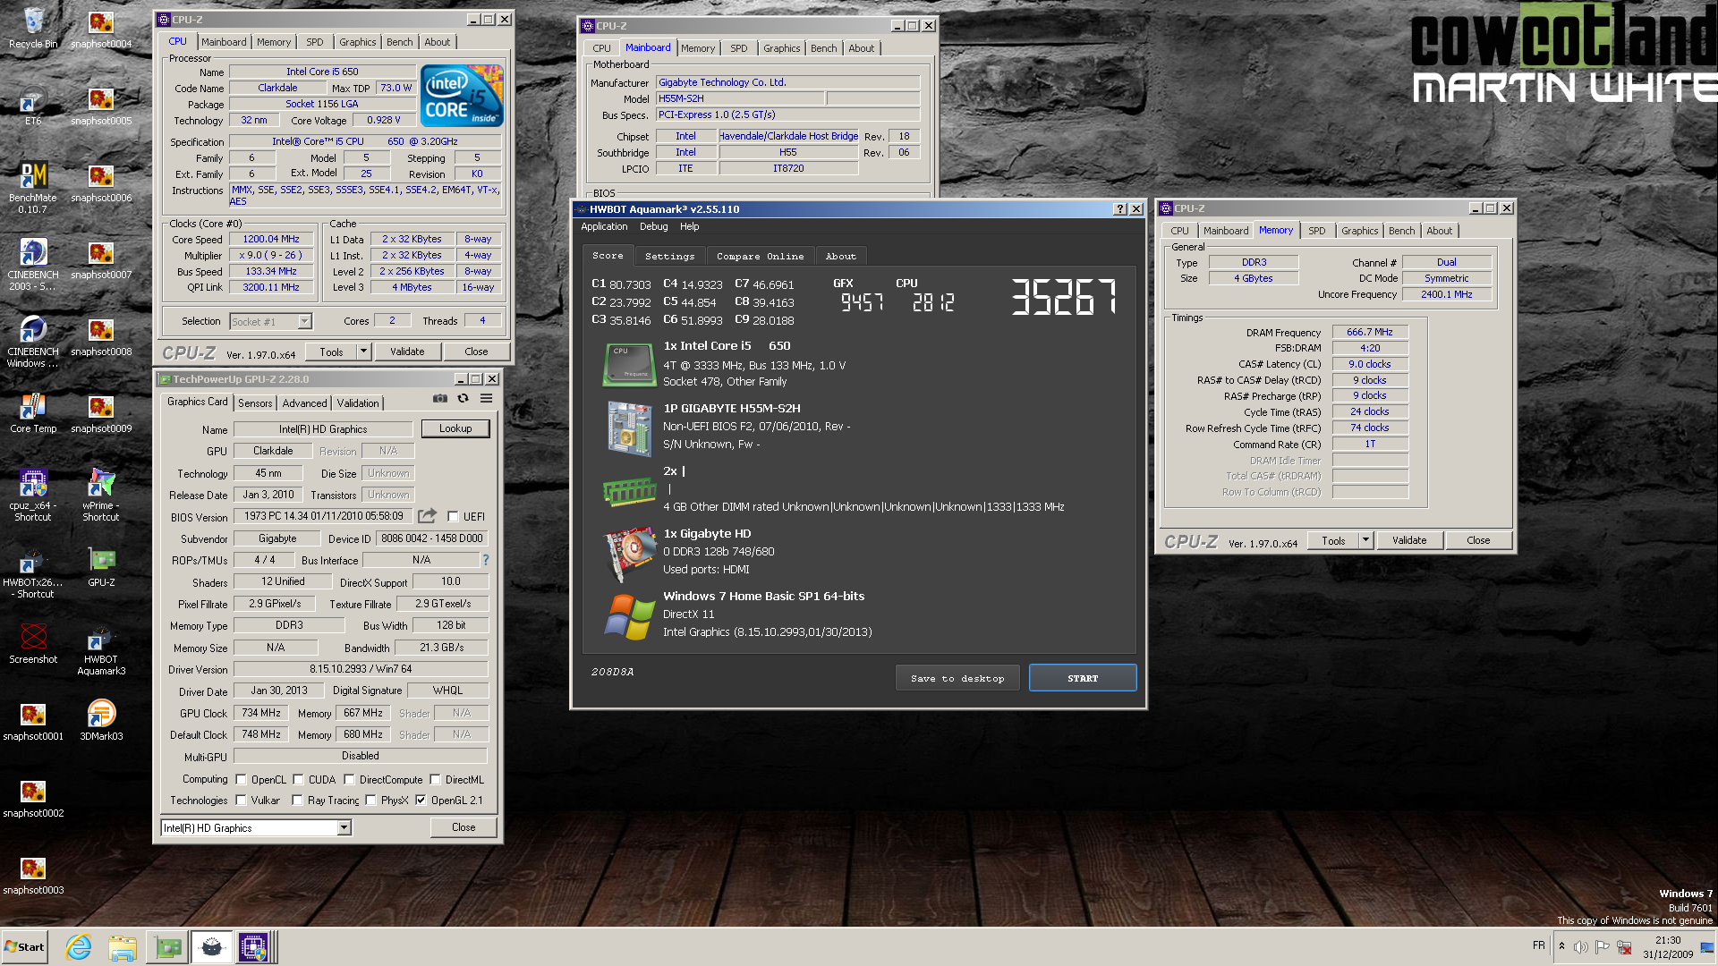Toggle the PhysX checkbox
1718x966 pixels.
tap(370, 801)
